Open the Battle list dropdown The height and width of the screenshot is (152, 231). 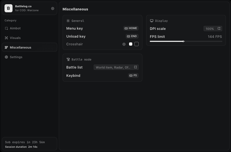click(x=116, y=67)
